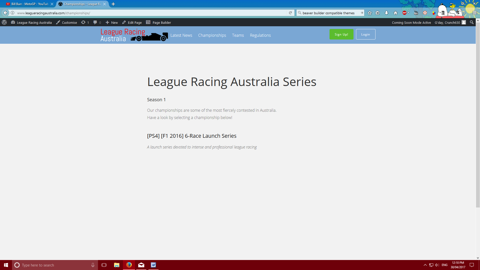Expand the Adblock Plus dropdown arrow
This screenshot has height=270, width=480.
pyautogui.click(x=408, y=13)
